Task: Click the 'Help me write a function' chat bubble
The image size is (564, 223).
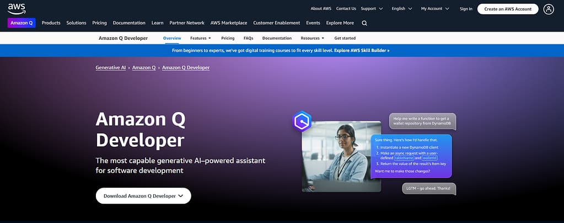Action: pos(422,121)
